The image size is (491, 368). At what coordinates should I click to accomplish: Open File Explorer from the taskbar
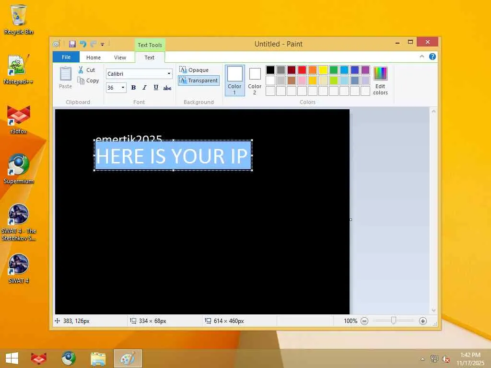pyautogui.click(x=98, y=358)
